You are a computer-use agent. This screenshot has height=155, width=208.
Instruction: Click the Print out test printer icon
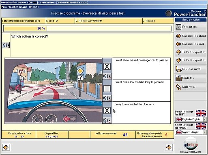coord(178,27)
